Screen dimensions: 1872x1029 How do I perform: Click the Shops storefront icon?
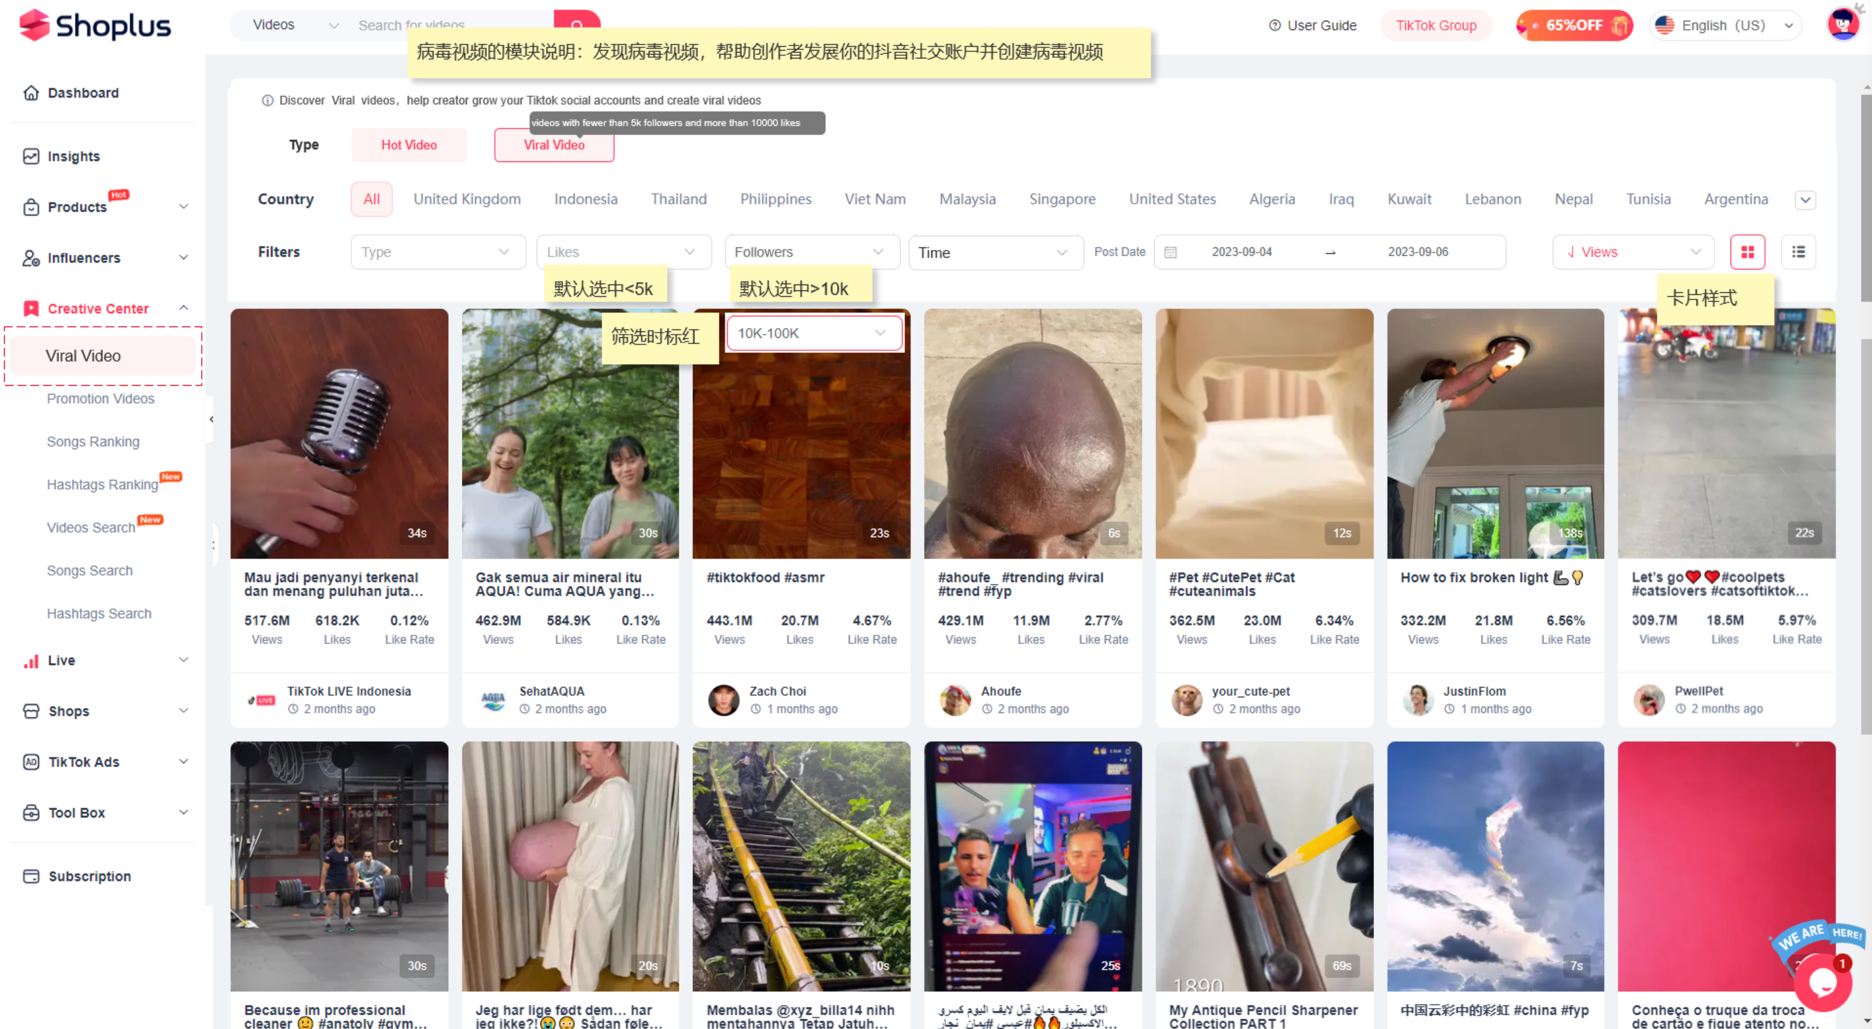[x=31, y=711]
